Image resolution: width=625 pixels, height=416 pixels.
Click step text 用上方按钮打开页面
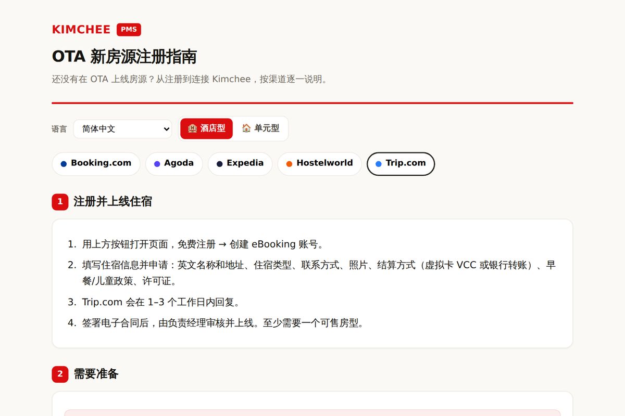click(203, 244)
